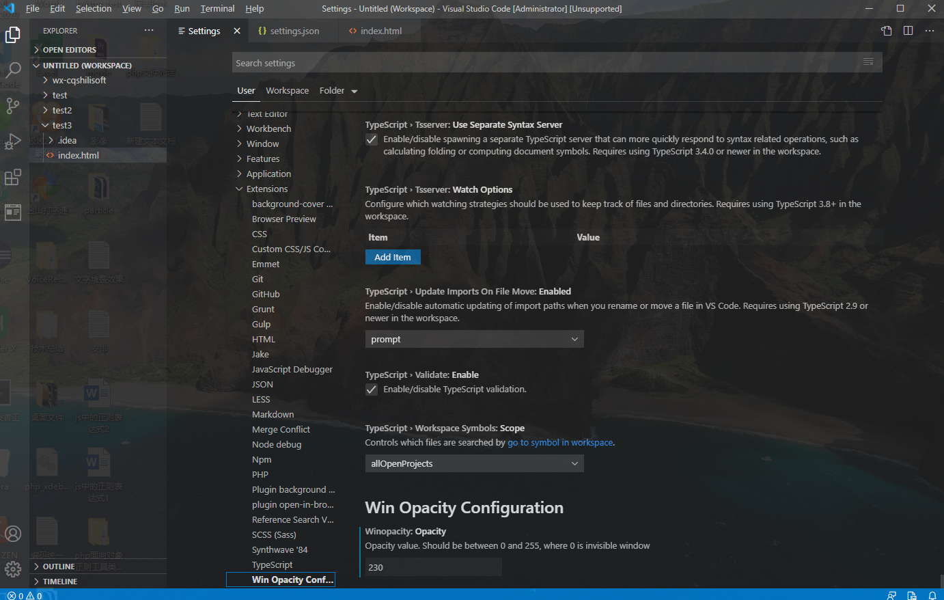Viewport: 944px width, 600px height.
Task: Open the Terminal menu
Action: coord(217,9)
